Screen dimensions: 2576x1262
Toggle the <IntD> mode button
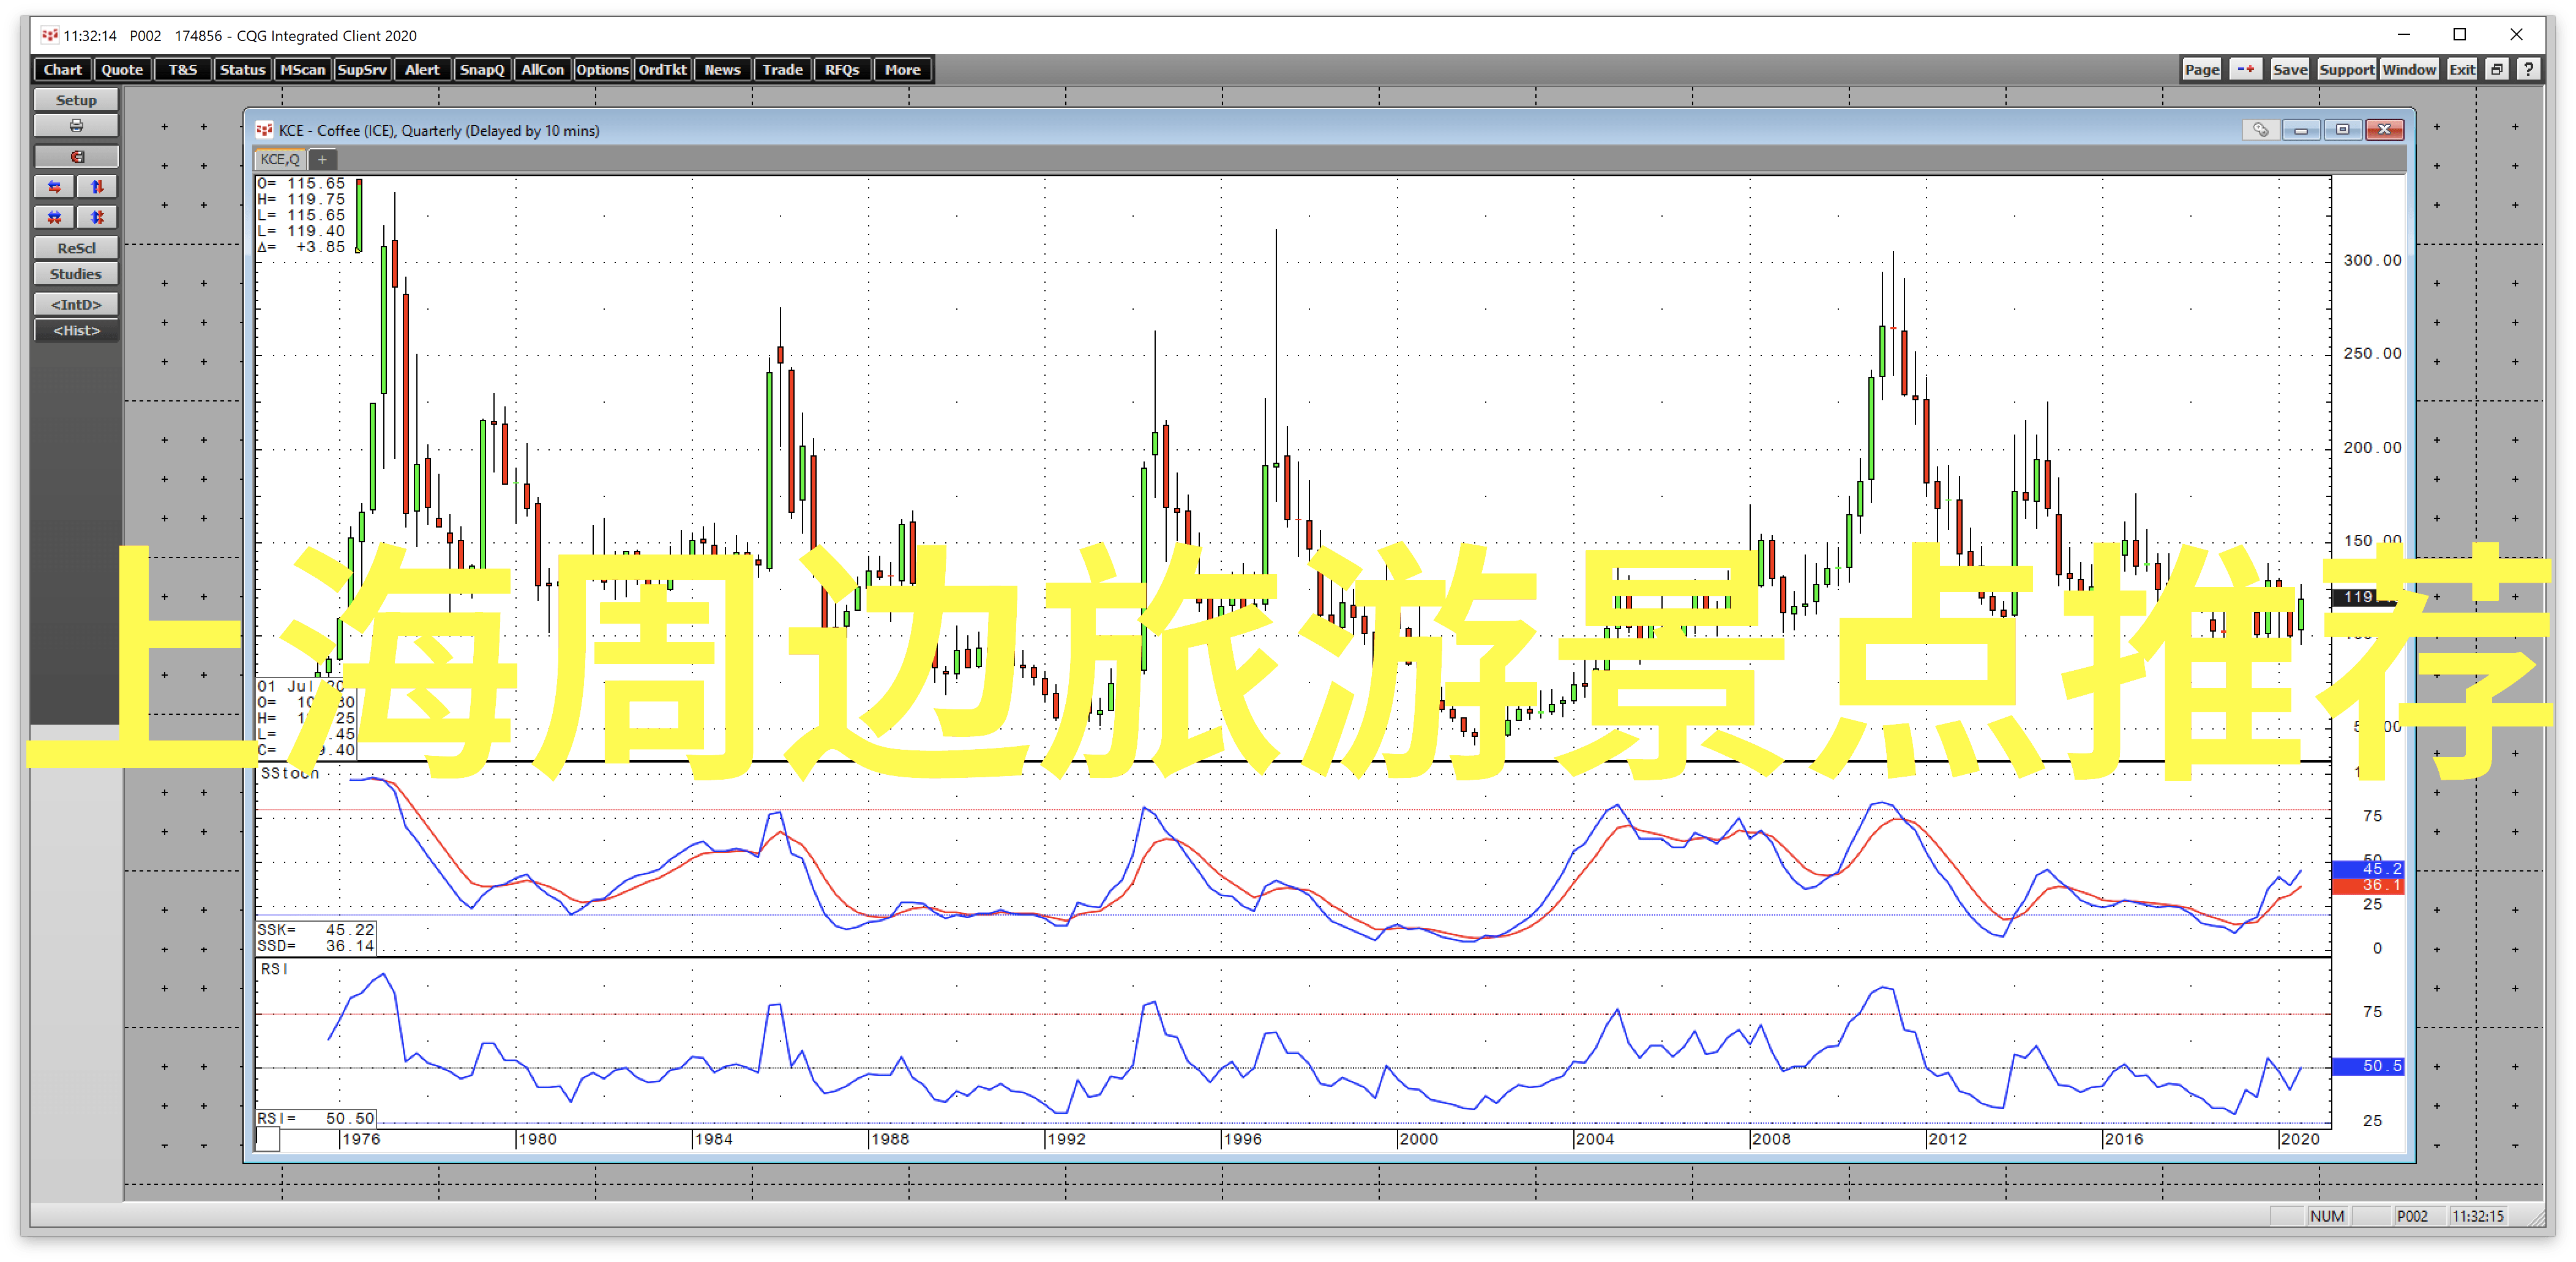(x=76, y=304)
